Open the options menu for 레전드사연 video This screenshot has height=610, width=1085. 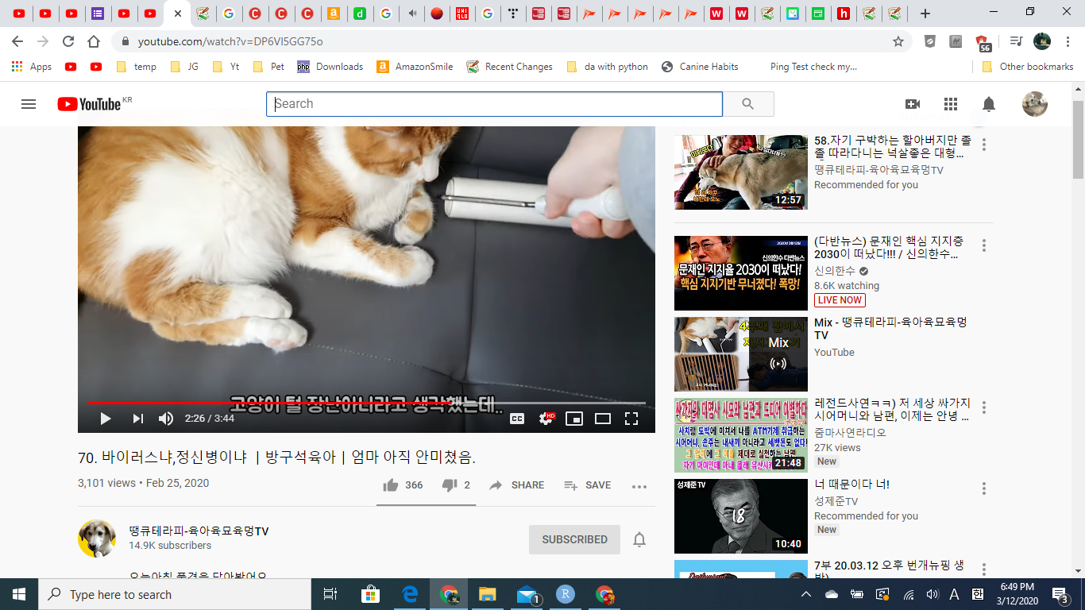[984, 407]
